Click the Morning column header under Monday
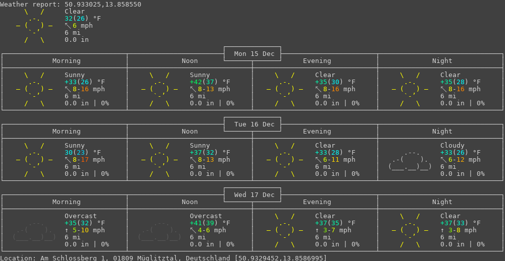Viewport: 505px width, 261px height. click(x=67, y=61)
